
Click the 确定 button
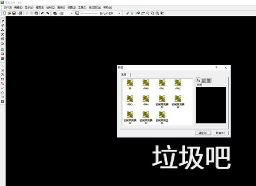[203, 133]
